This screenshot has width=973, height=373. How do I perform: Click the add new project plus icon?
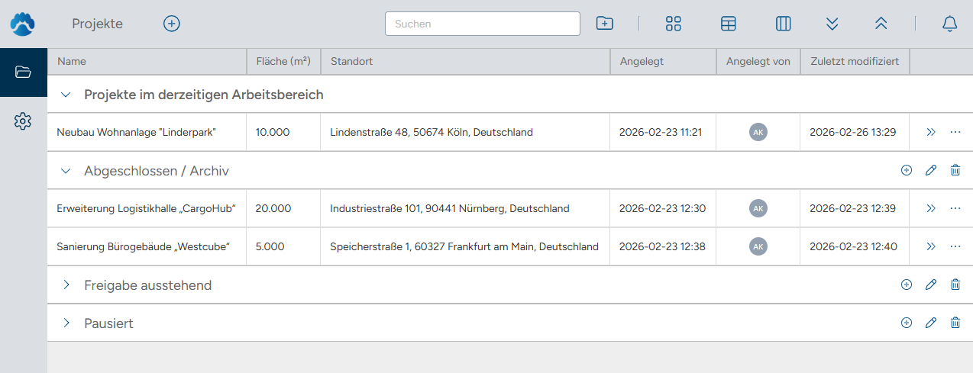[172, 24]
